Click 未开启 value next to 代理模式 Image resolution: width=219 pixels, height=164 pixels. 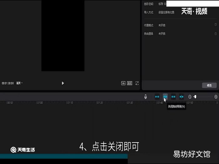click(162, 25)
